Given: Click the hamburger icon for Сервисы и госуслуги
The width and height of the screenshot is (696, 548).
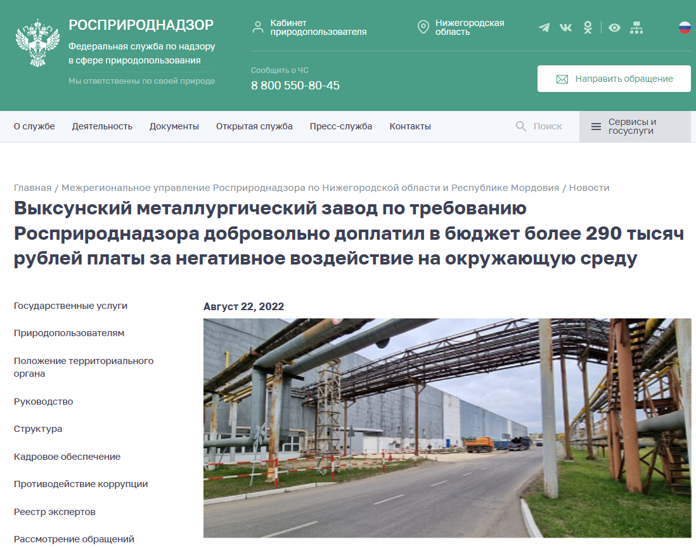Looking at the screenshot, I should click(x=596, y=127).
